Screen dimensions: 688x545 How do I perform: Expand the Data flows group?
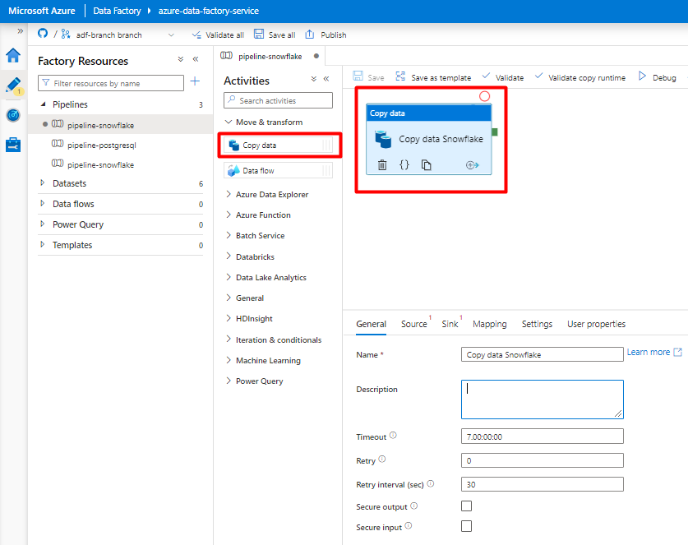[43, 203]
